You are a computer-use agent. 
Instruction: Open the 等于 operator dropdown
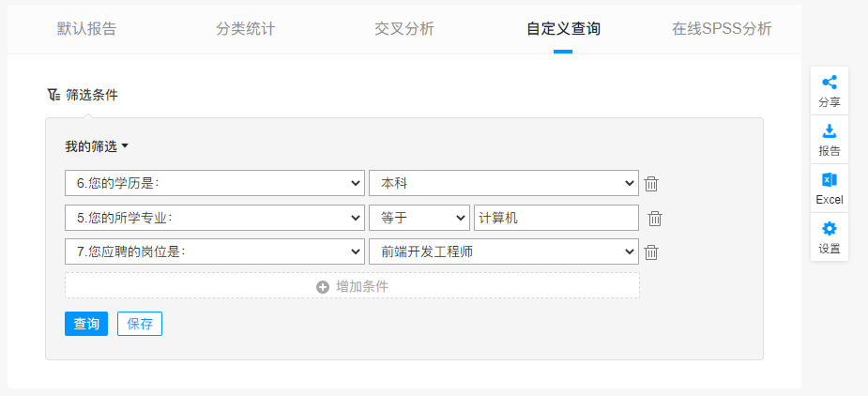pos(419,219)
